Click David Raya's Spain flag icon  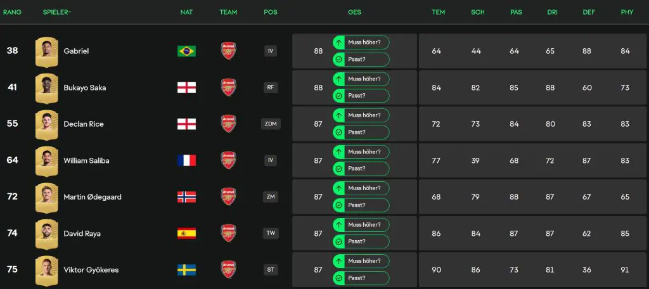click(x=186, y=233)
